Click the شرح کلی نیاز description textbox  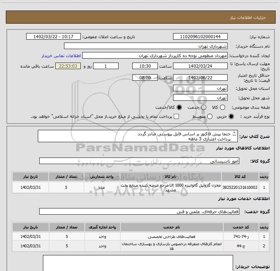pyautogui.click(x=138, y=136)
